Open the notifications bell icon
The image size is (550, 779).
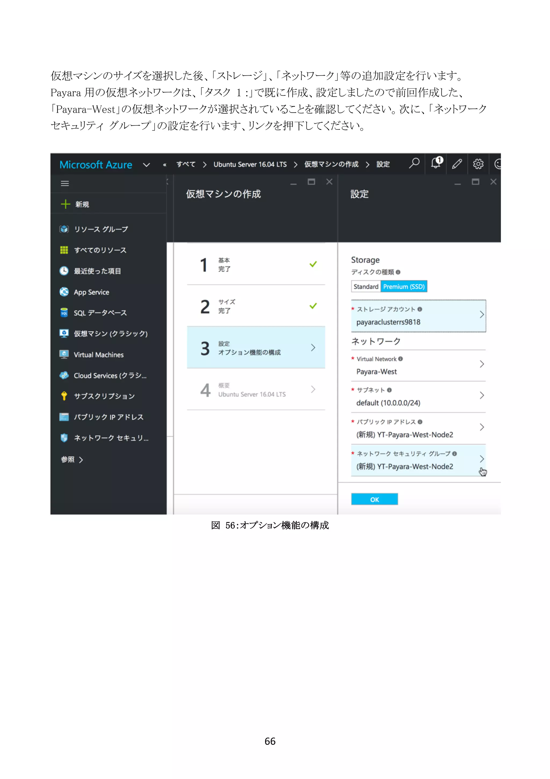(436, 163)
